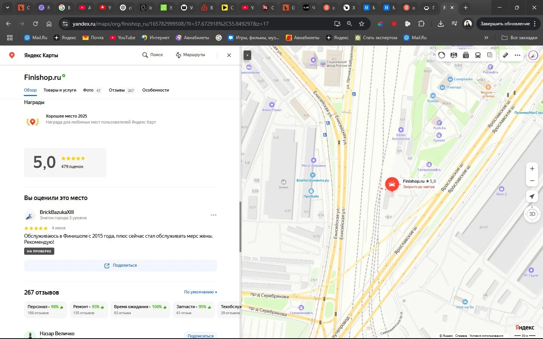The image size is (543, 339).
Task: Open user profile avatar on map
Action: (533, 56)
